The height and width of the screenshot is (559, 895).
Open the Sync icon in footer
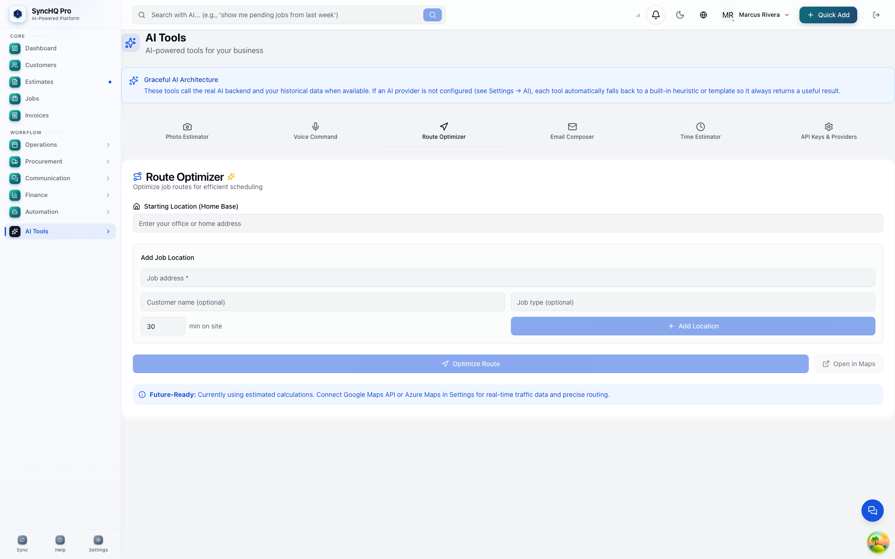coord(22,540)
